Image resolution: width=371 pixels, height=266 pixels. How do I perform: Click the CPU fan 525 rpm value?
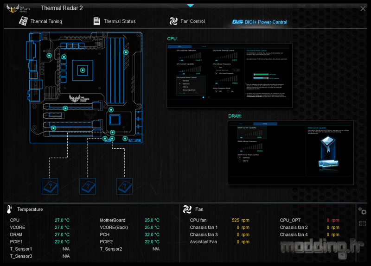[x=240, y=220]
